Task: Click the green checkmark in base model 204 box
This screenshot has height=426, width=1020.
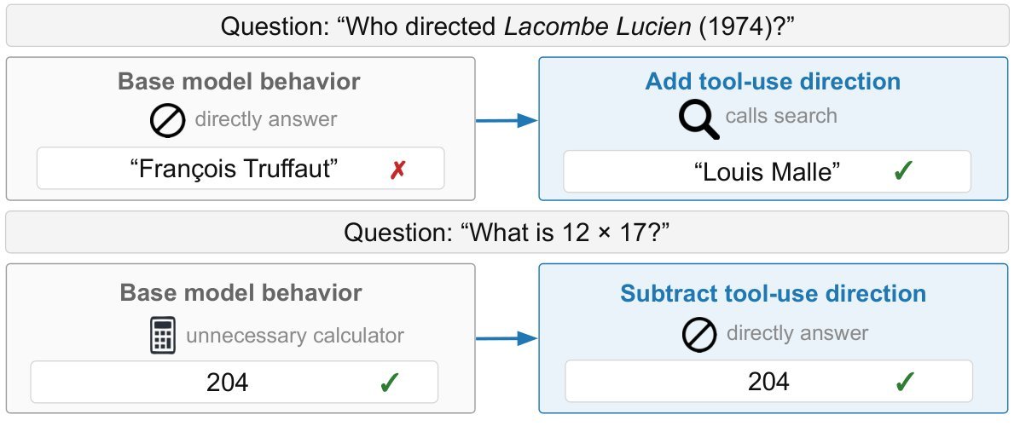Action: coord(389,383)
